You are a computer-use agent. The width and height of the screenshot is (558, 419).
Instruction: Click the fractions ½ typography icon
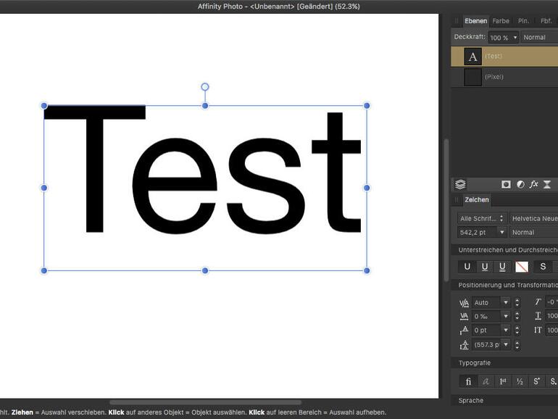tap(520, 381)
